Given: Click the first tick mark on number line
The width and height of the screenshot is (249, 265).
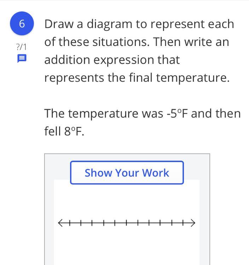Looking at the screenshot, I should click(x=70, y=223).
